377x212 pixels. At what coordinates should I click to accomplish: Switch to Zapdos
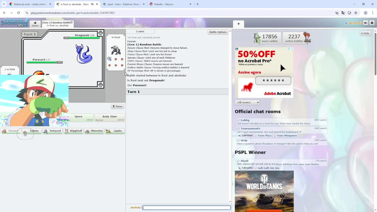pyautogui.click(x=115, y=131)
